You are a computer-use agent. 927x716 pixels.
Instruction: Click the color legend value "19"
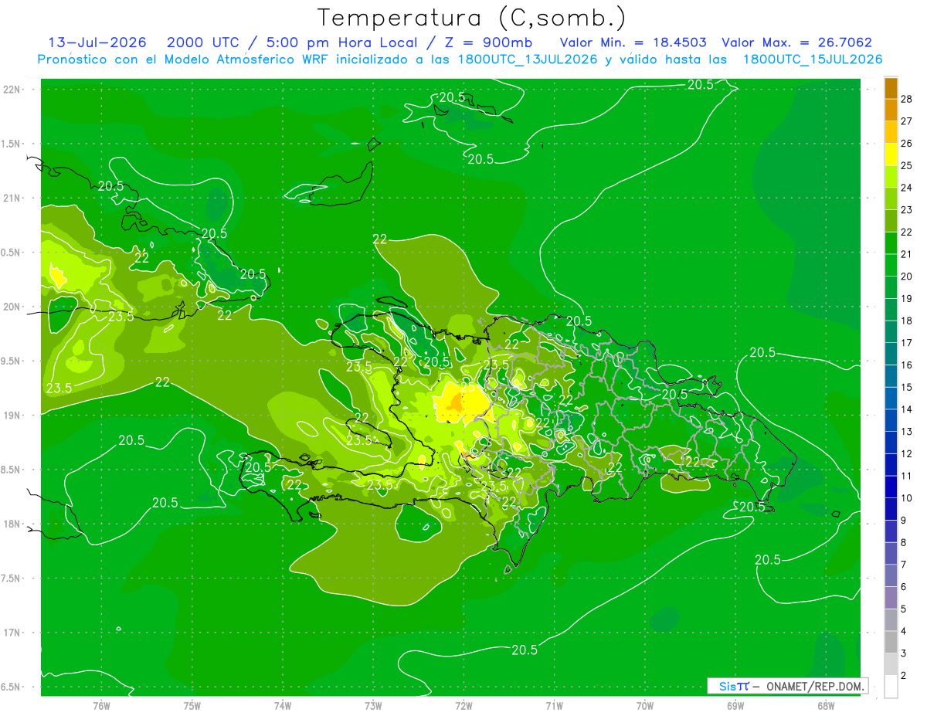907,298
